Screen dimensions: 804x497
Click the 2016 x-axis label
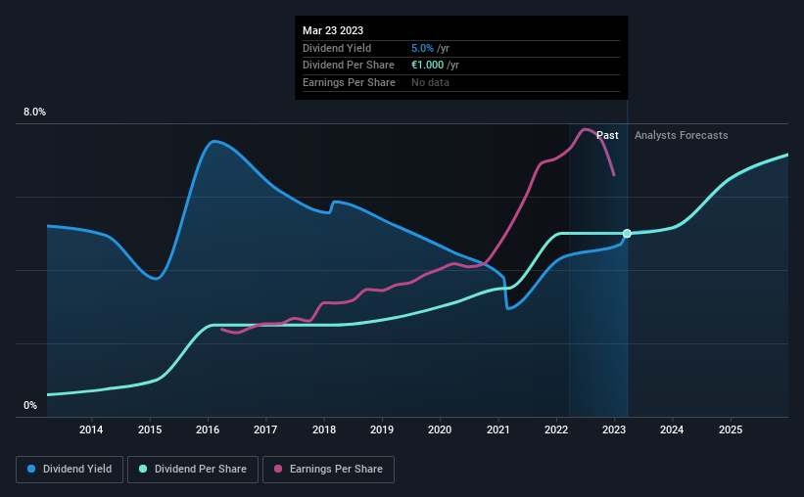coord(208,429)
